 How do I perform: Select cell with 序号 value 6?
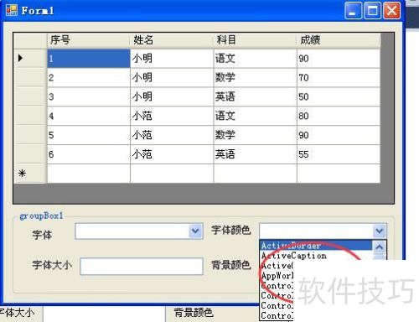(x=89, y=154)
